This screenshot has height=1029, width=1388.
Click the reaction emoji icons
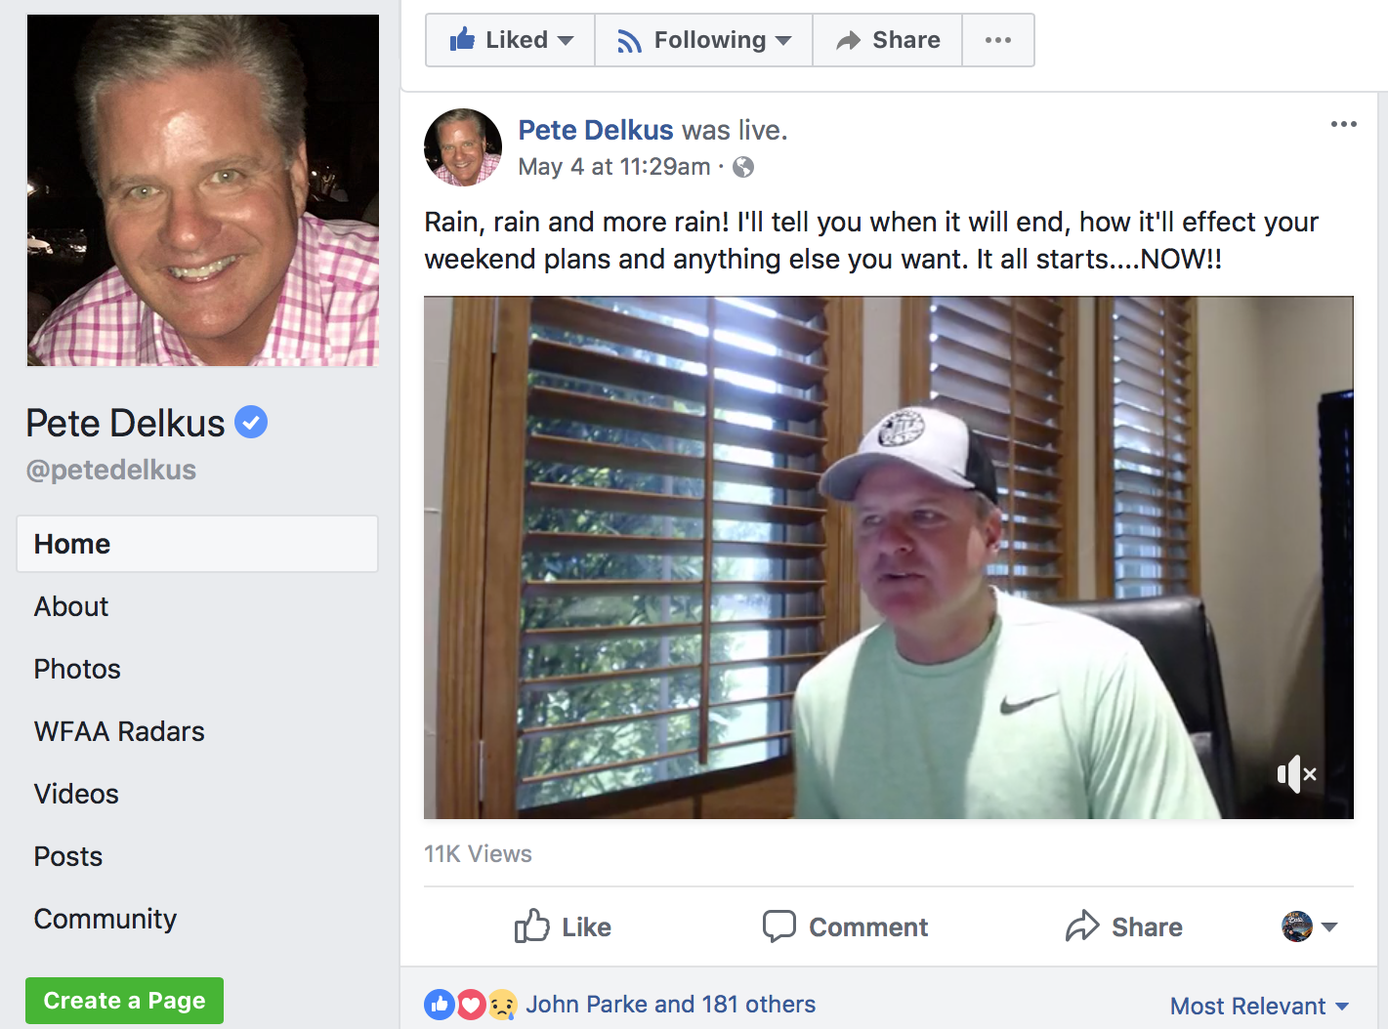(471, 1004)
